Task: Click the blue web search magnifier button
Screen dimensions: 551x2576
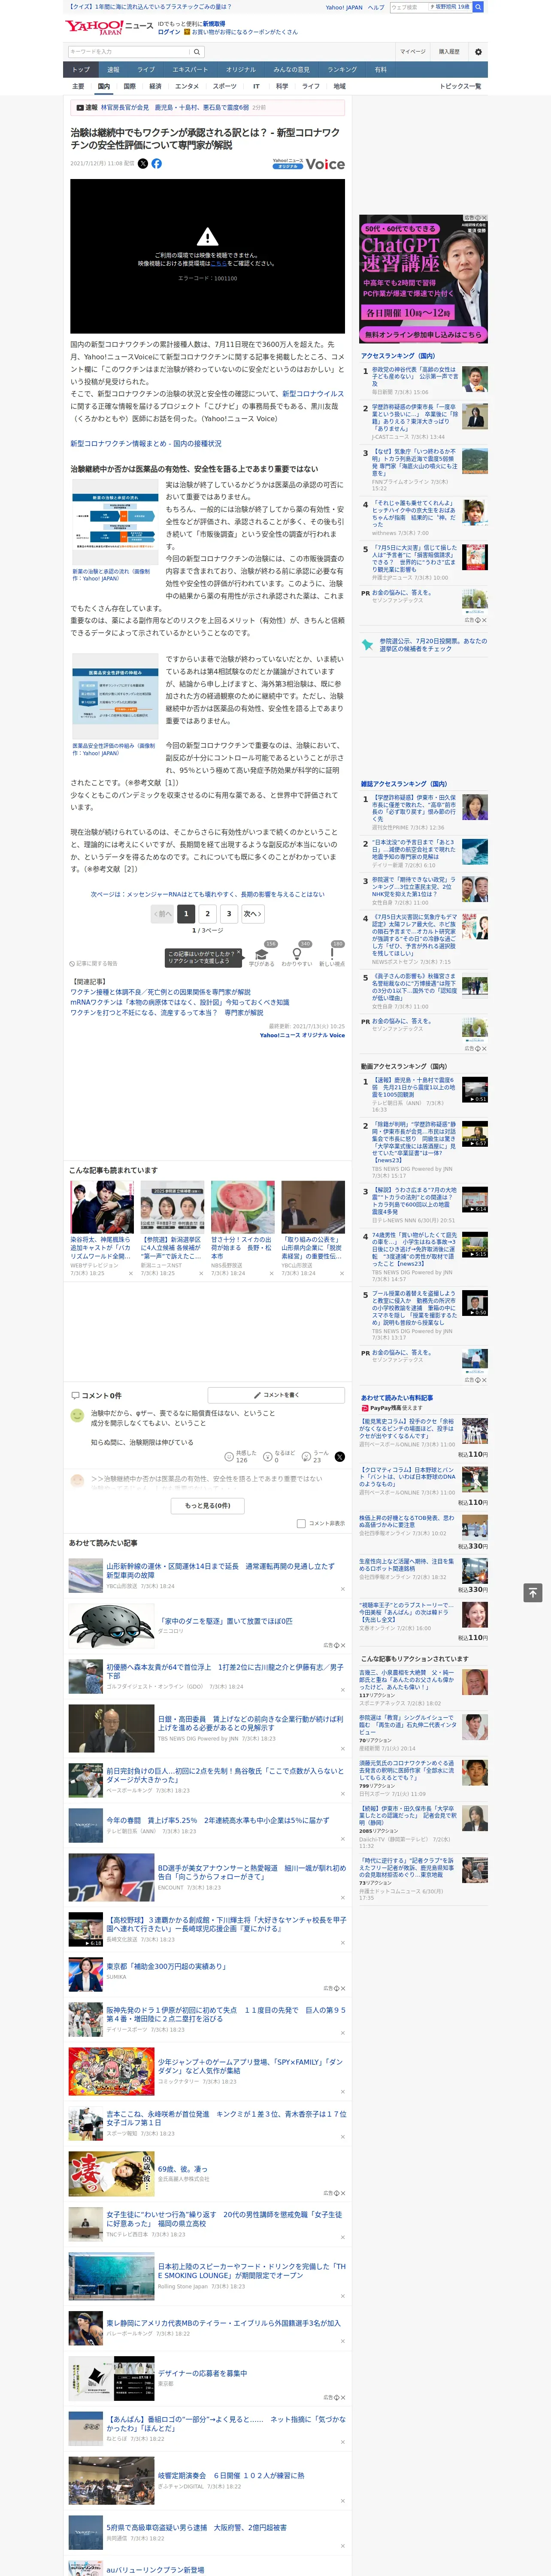Action: click(478, 7)
